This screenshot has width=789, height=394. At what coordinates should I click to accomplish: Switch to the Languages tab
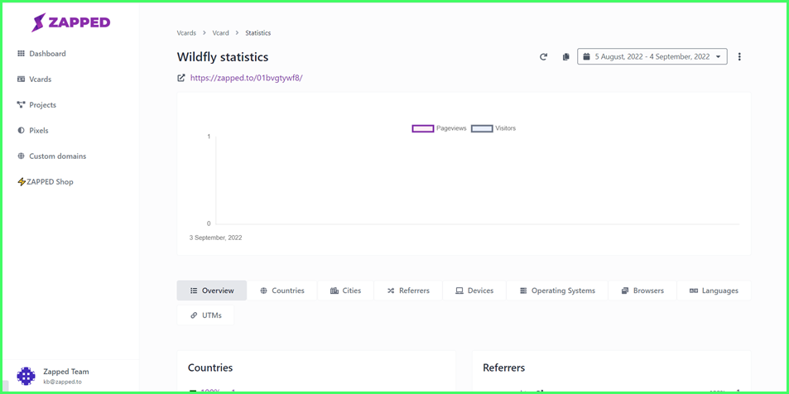tap(714, 291)
